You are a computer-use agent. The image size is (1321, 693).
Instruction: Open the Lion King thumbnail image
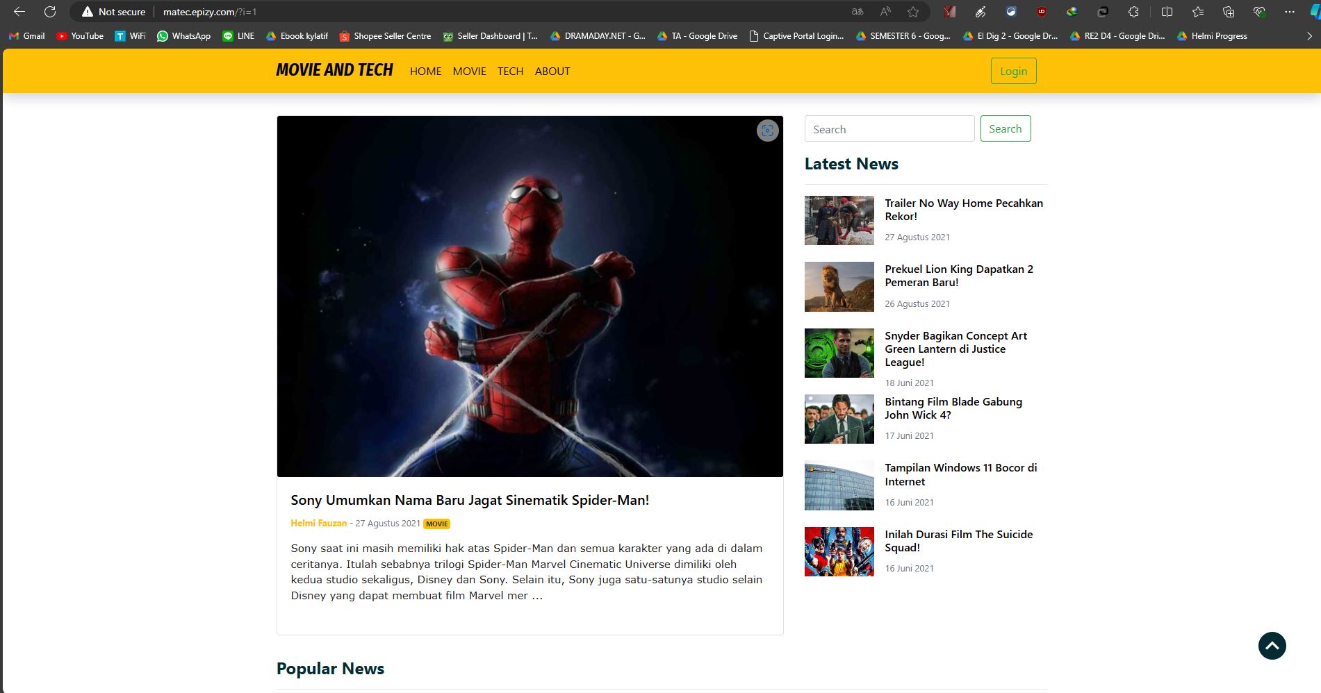pyautogui.click(x=839, y=287)
